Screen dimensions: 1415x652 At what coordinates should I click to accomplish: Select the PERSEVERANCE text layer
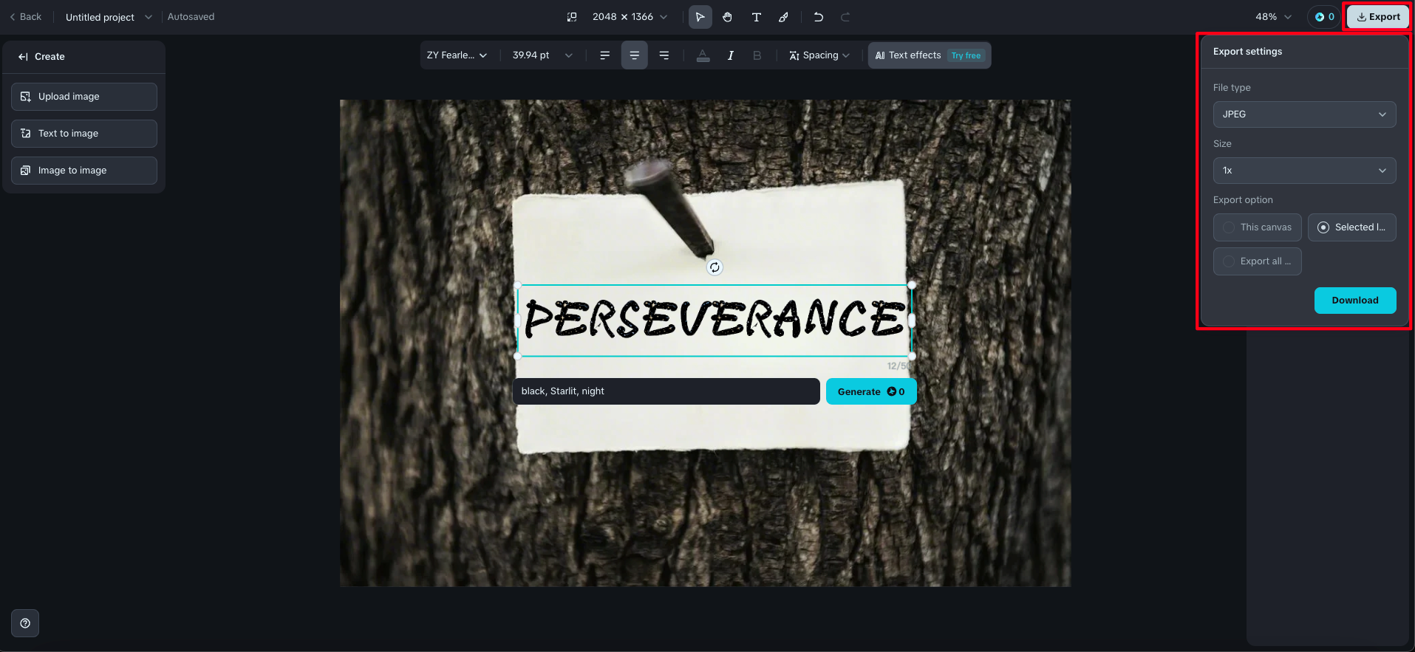(715, 320)
